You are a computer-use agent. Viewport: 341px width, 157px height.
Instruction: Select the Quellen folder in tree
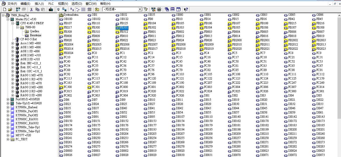tap(34, 31)
